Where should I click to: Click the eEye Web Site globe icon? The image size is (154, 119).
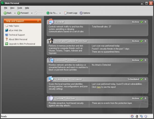[x=7, y=30]
